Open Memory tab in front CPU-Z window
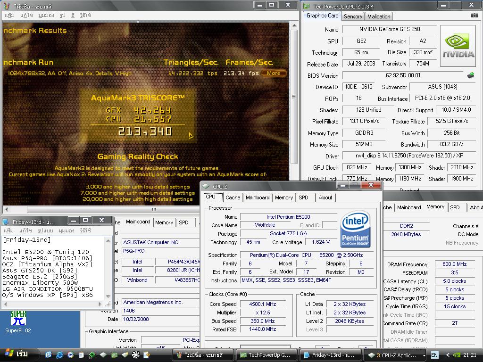 click(x=283, y=197)
